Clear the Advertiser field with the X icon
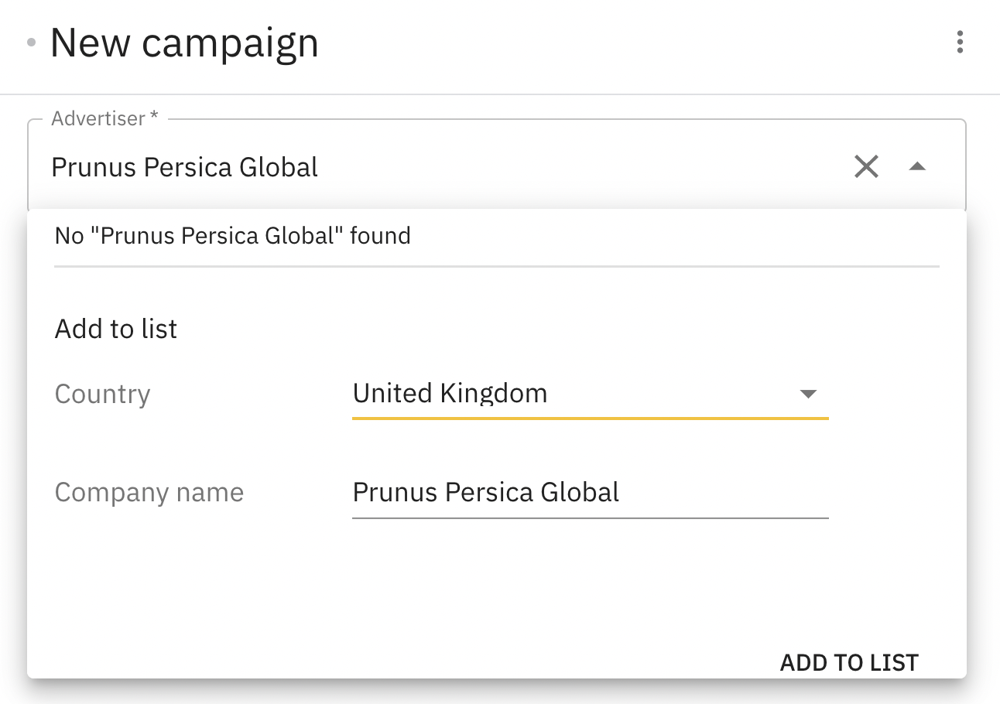Screen dimensions: 1000x704 [x=866, y=166]
